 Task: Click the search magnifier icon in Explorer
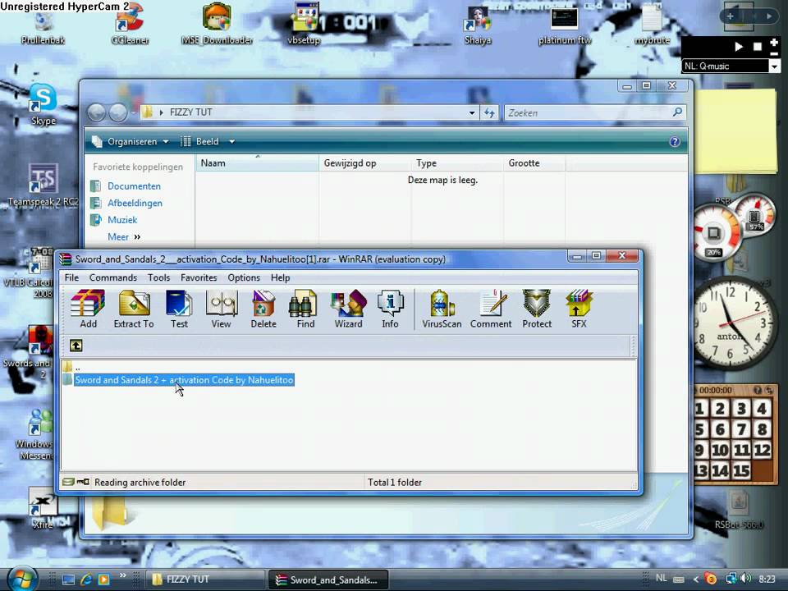click(x=677, y=112)
